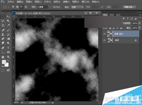Open the 图像(I) menu
Screen dimensions: 142x105
point(29,2)
